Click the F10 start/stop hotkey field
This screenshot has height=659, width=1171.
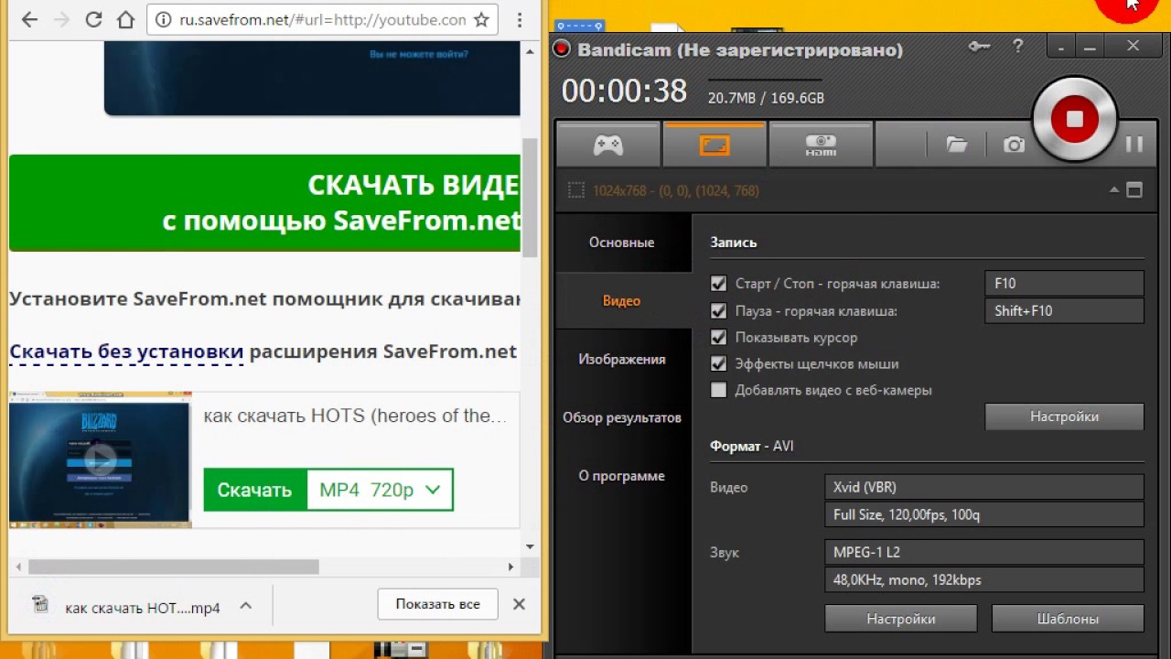tap(1064, 284)
